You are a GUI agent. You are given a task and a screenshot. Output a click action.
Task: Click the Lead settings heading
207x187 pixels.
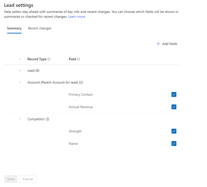click(19, 5)
